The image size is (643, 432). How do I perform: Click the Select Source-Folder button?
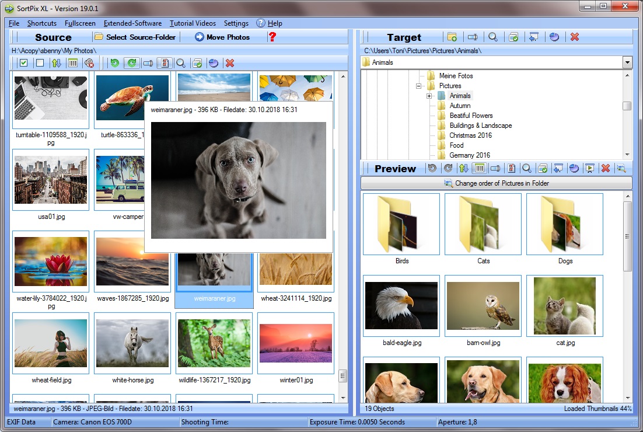[134, 37]
